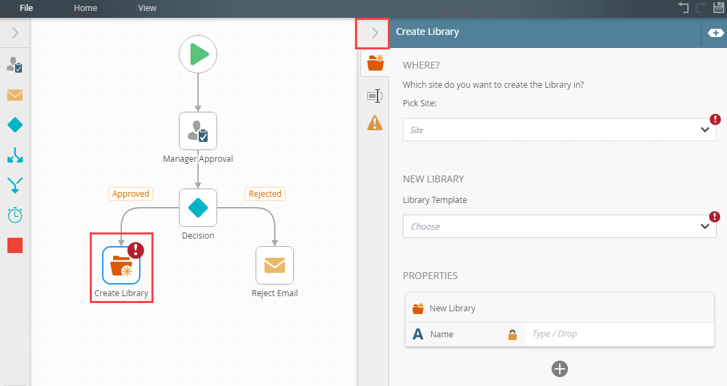
Task: Select the Timer step in toolbox
Action: tap(15, 215)
